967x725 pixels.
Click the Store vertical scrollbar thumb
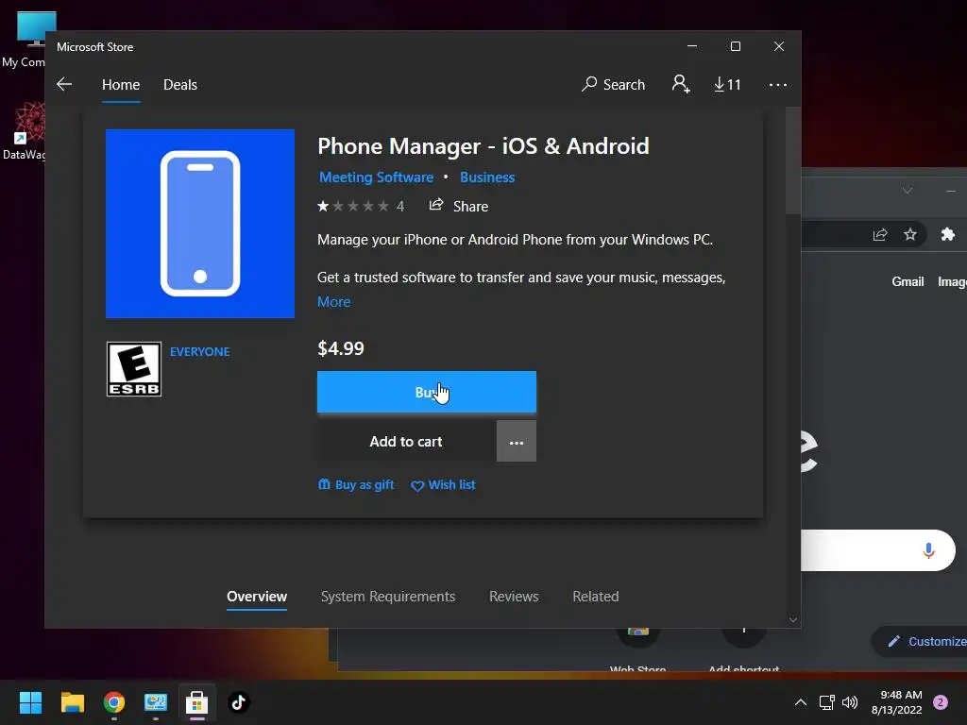[x=793, y=160]
